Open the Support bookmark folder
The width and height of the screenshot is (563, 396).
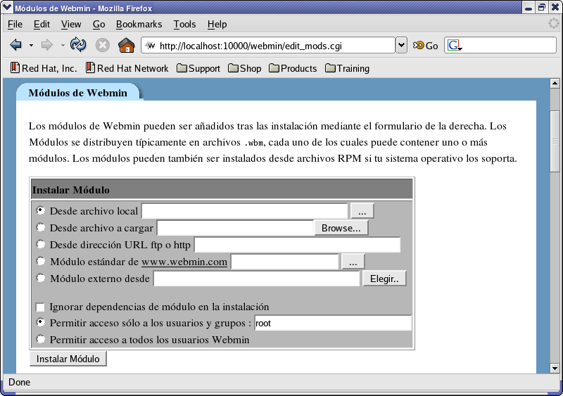coord(198,68)
